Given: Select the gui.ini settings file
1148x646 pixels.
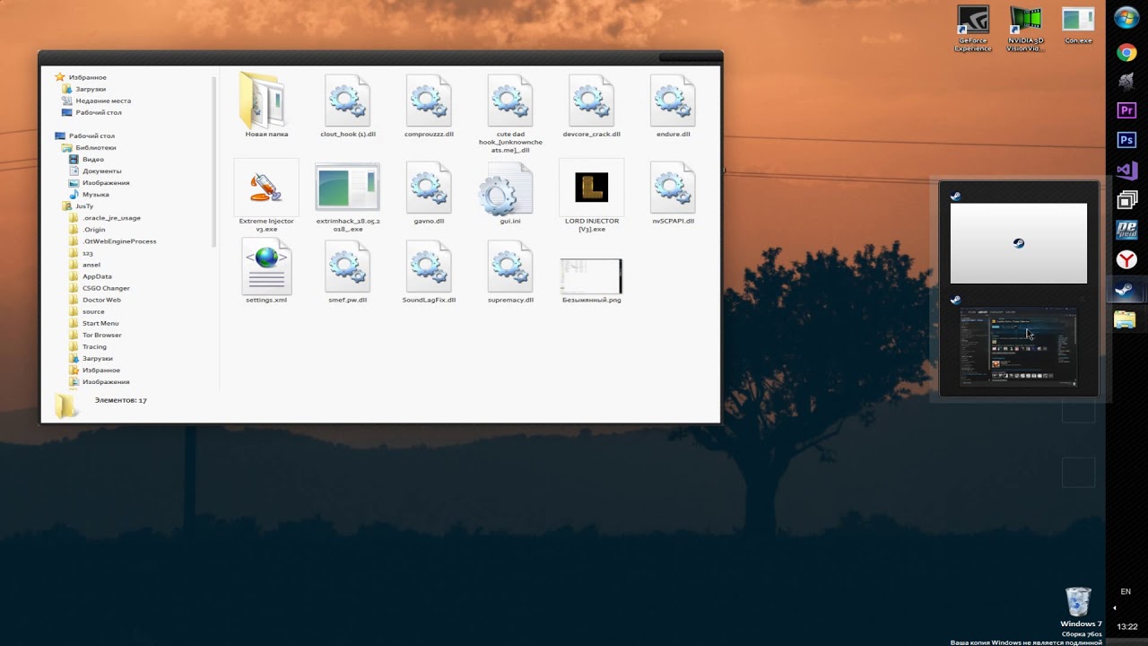Looking at the screenshot, I should coord(510,193).
